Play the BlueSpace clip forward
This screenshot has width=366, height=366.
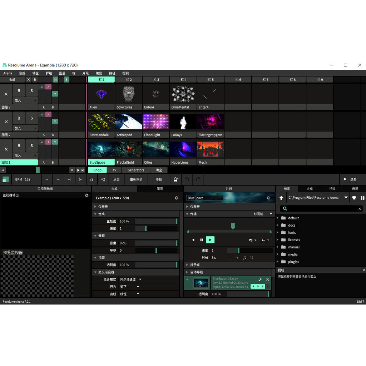point(210,240)
